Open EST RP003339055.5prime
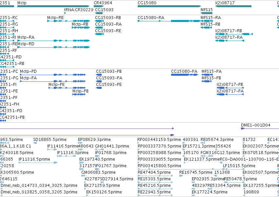Screen dimensions: 279x197 (159, 159)
